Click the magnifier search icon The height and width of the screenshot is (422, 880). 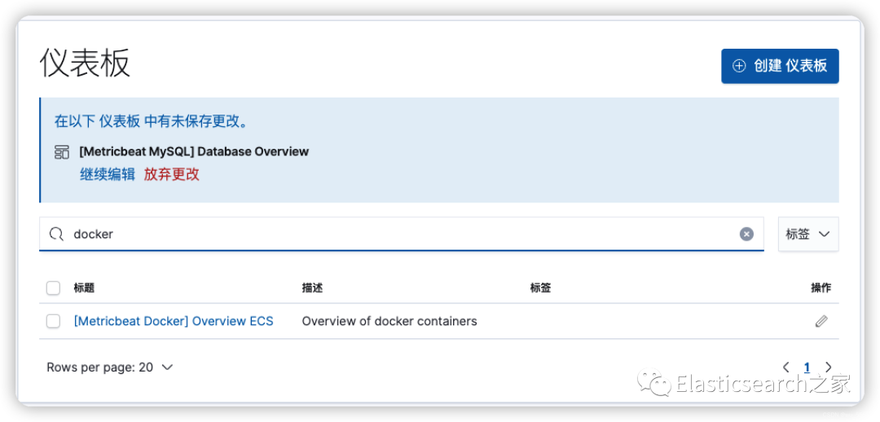pyautogui.click(x=56, y=234)
